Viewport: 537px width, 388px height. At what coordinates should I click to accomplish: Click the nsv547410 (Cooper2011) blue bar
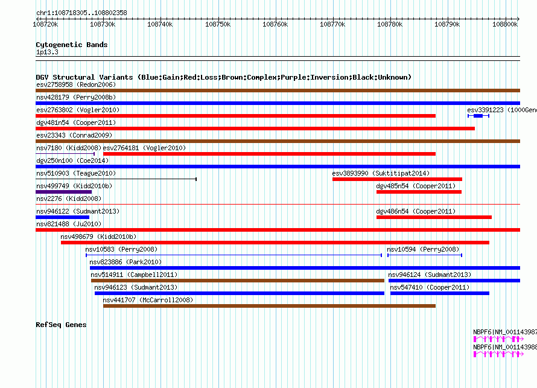[440, 293]
